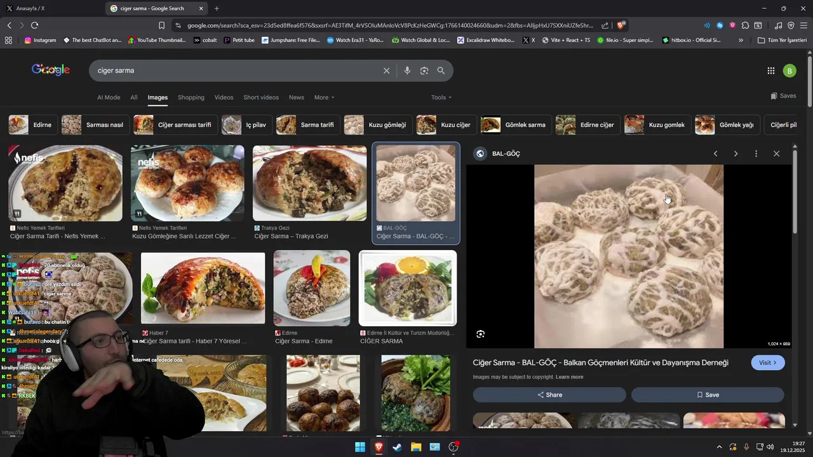Switch to the AI Mode tab
813x457 pixels.
109,97
